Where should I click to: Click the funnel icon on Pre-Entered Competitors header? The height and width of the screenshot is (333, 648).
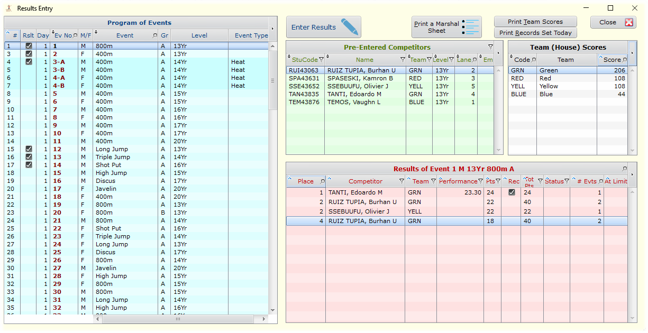490,46
